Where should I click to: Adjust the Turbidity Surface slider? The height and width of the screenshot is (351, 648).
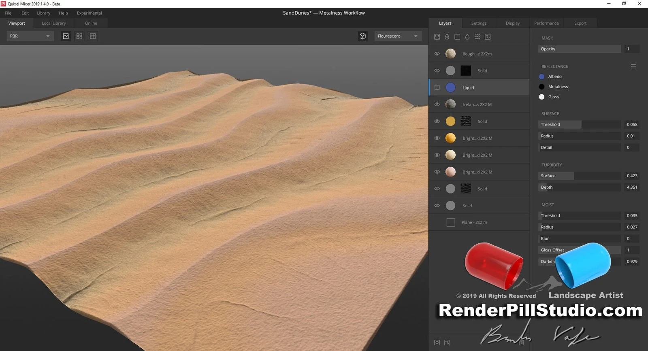coord(580,176)
